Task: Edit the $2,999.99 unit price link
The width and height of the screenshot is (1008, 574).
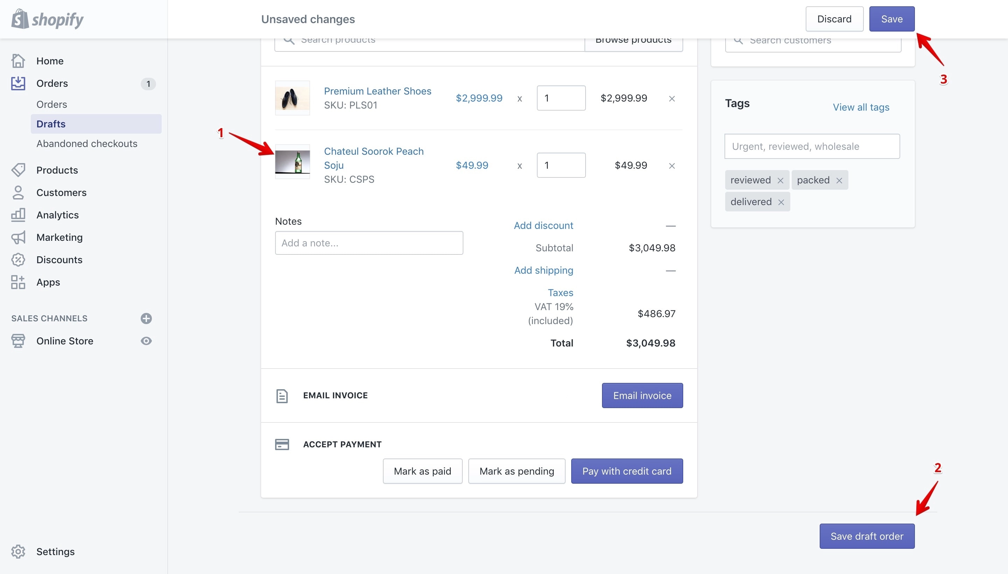Action: 479,98
